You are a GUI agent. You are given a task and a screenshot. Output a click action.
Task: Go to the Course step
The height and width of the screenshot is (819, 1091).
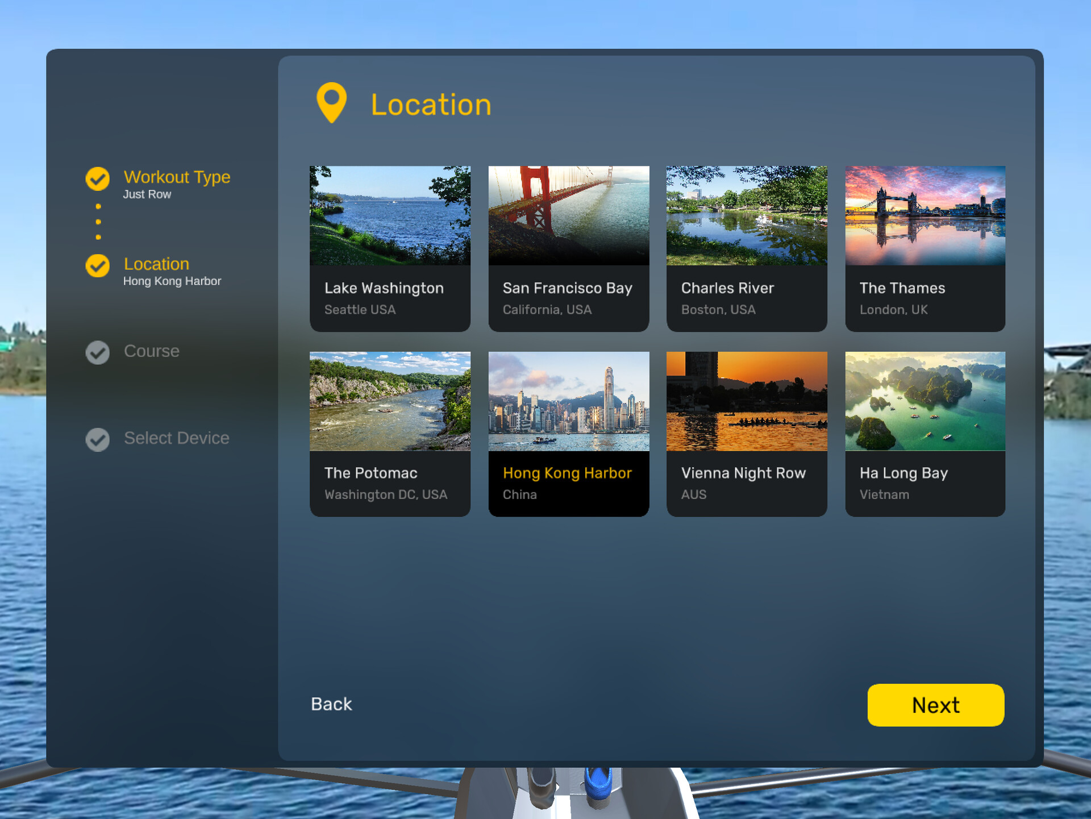click(151, 351)
